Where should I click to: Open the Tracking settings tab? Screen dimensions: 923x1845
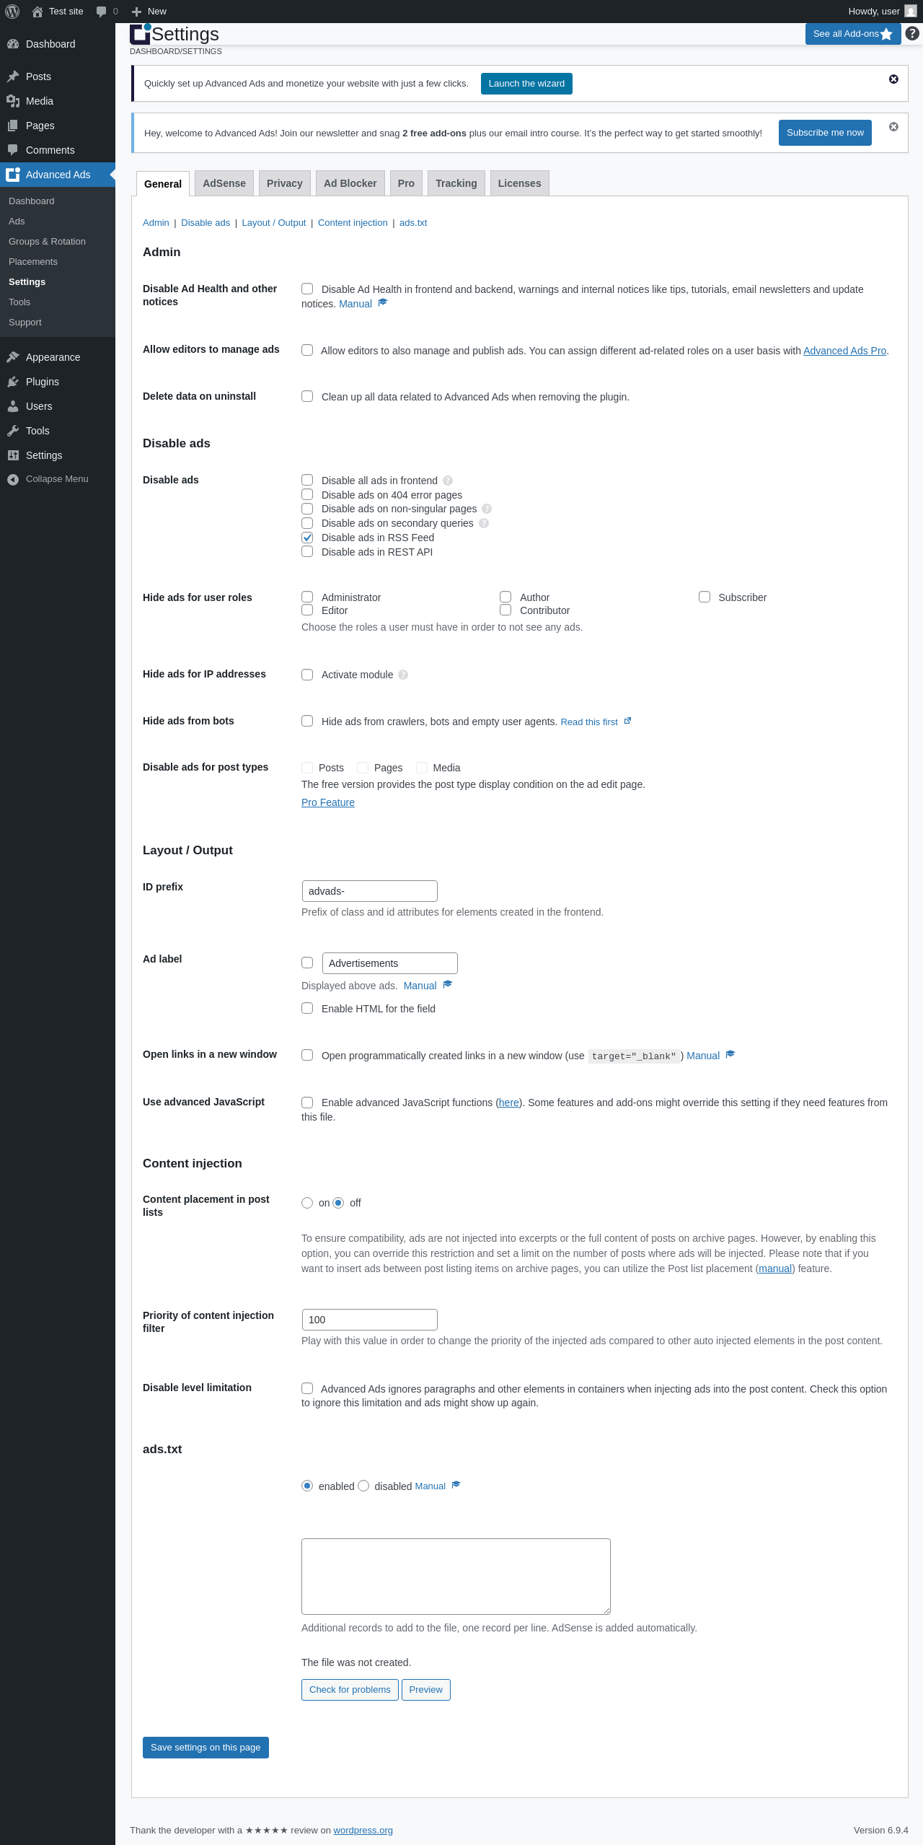pyautogui.click(x=456, y=183)
